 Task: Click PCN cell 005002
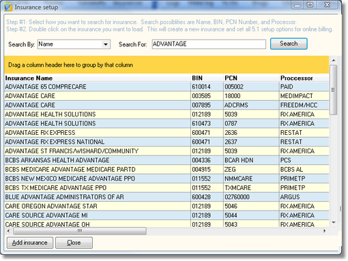click(x=251, y=87)
